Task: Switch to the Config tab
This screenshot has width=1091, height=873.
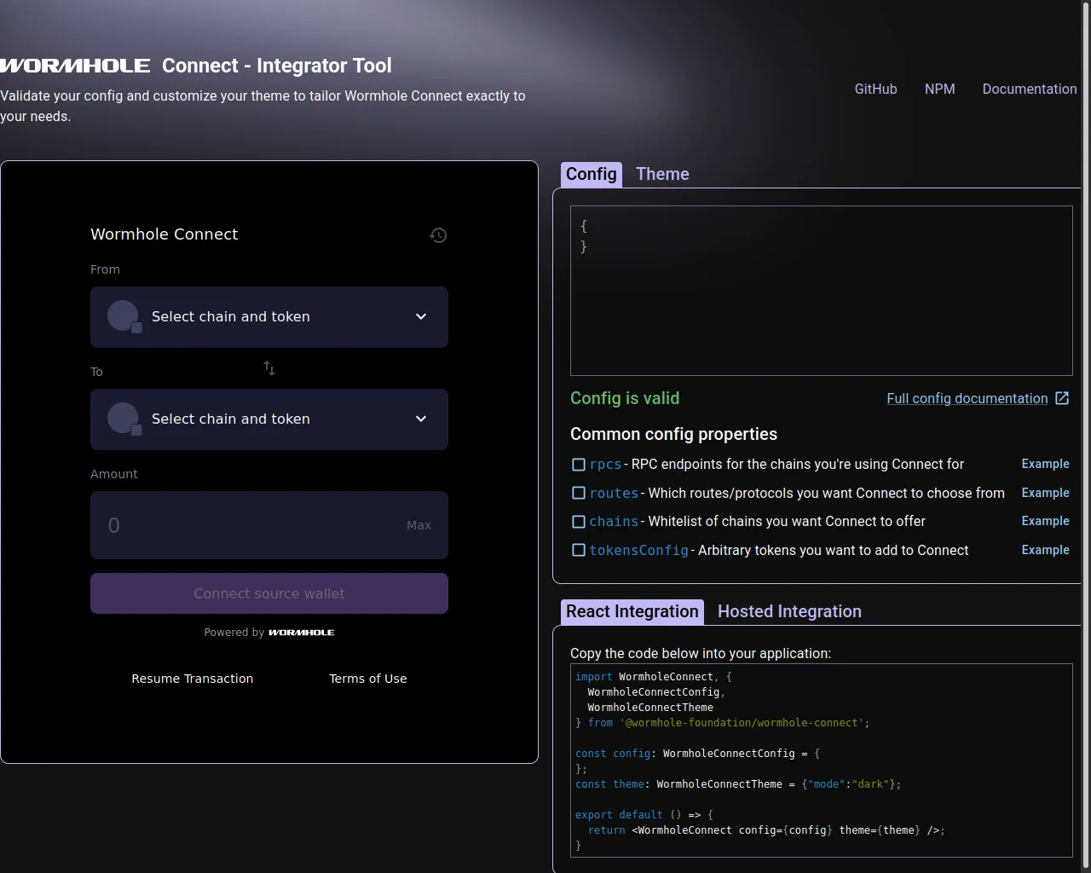Action: tap(592, 174)
